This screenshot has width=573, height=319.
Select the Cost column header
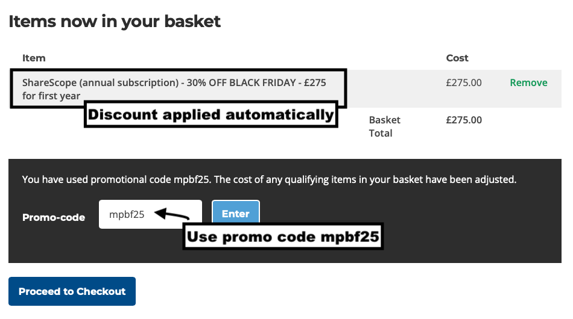coord(457,58)
